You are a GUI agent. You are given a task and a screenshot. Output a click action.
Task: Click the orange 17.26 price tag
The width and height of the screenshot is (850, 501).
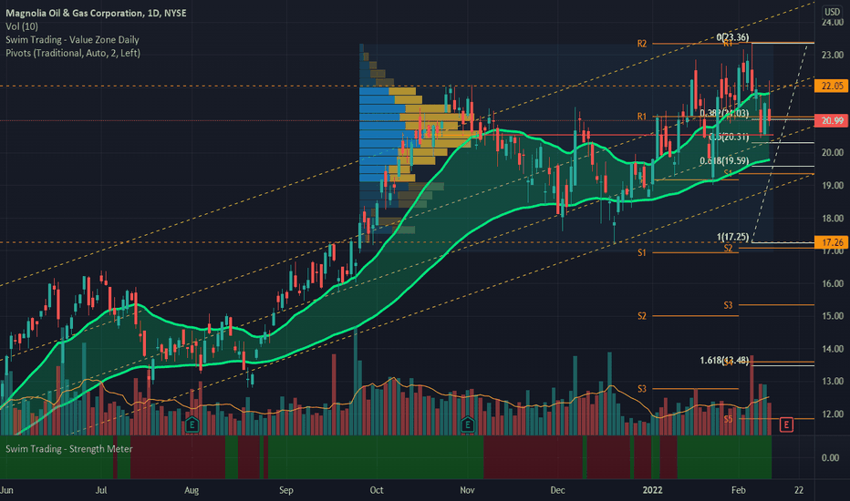coord(832,242)
